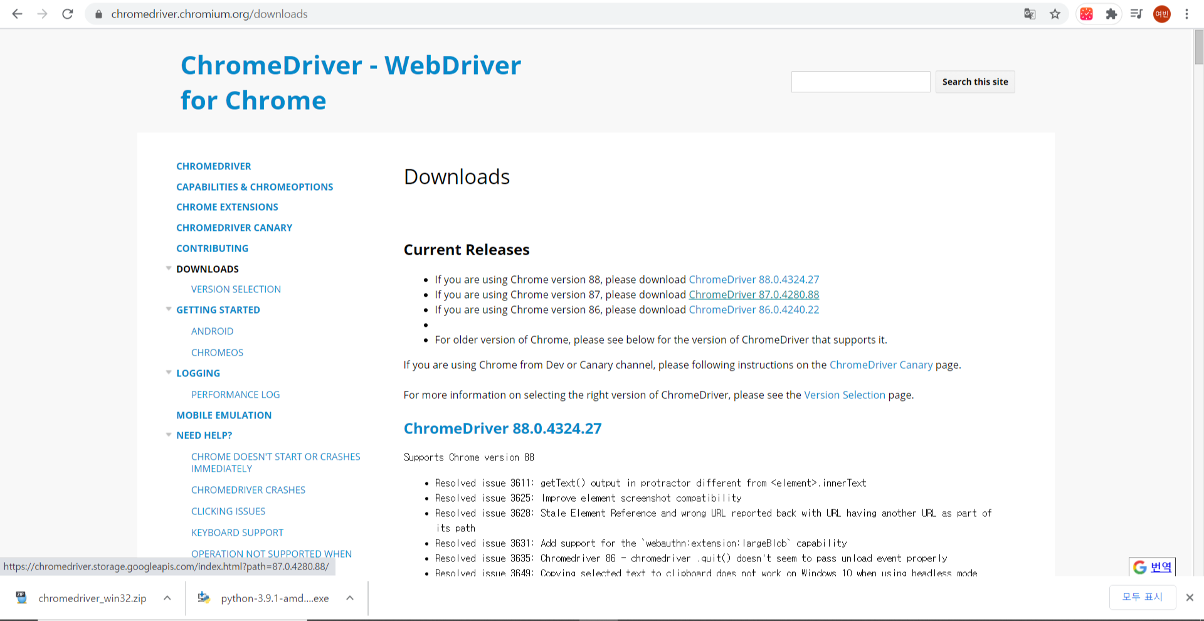This screenshot has width=1204, height=621.
Task: Click chromedriver_win32.zip file icon in download bar
Action: [21, 598]
